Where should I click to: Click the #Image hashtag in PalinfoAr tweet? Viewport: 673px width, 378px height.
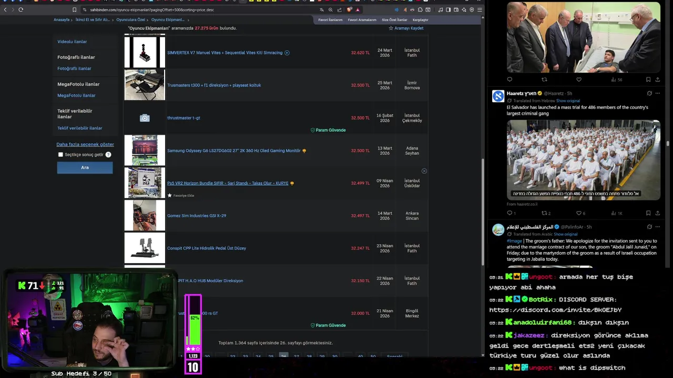(514, 241)
